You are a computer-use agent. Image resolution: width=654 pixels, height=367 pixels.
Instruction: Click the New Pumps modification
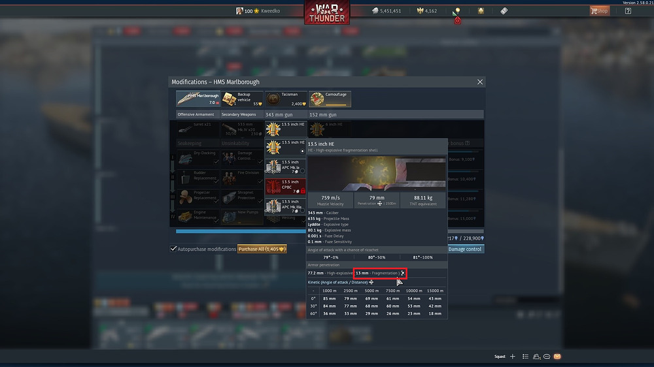tap(242, 217)
